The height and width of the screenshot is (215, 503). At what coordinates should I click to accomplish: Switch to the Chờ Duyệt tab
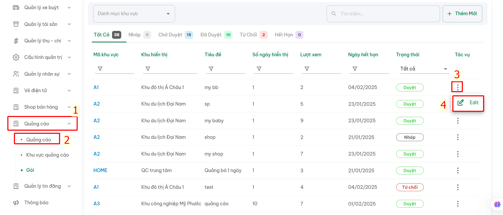coord(175,35)
